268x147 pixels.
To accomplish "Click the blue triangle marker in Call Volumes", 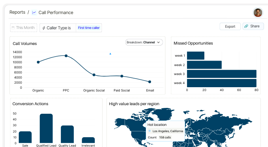I will coord(110,54).
